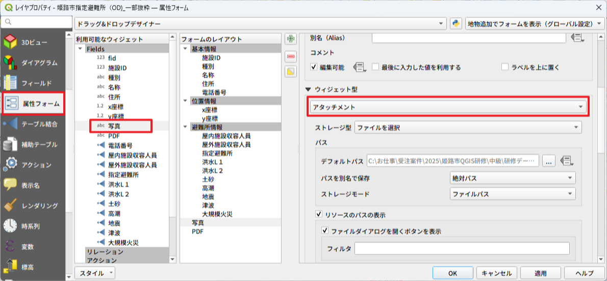Collapse the Fields tree node
This screenshot has height=281, width=607.
(81, 49)
